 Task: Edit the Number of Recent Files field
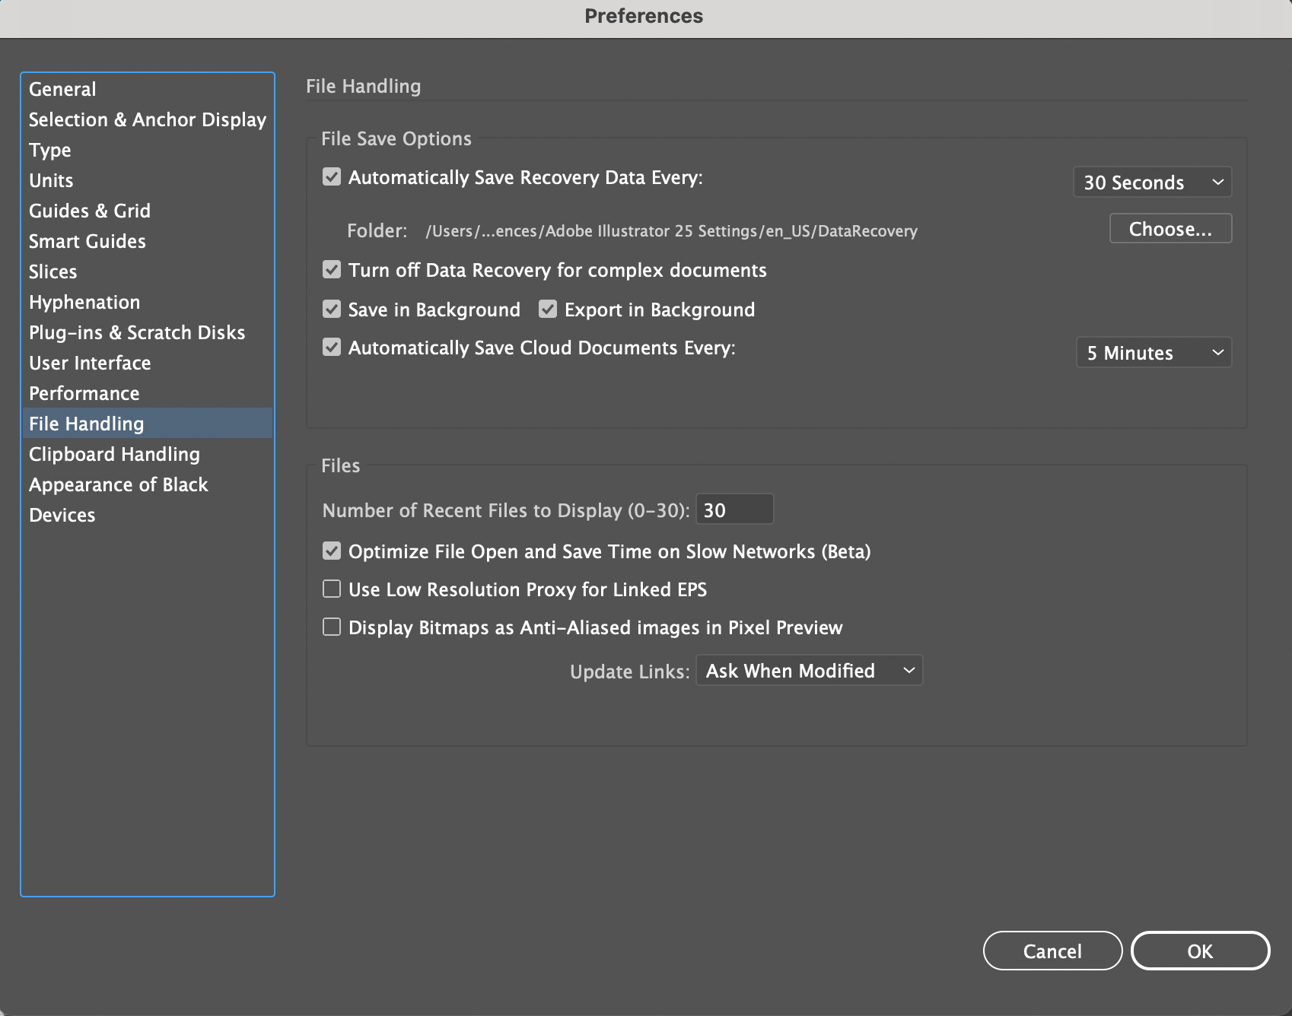733,509
